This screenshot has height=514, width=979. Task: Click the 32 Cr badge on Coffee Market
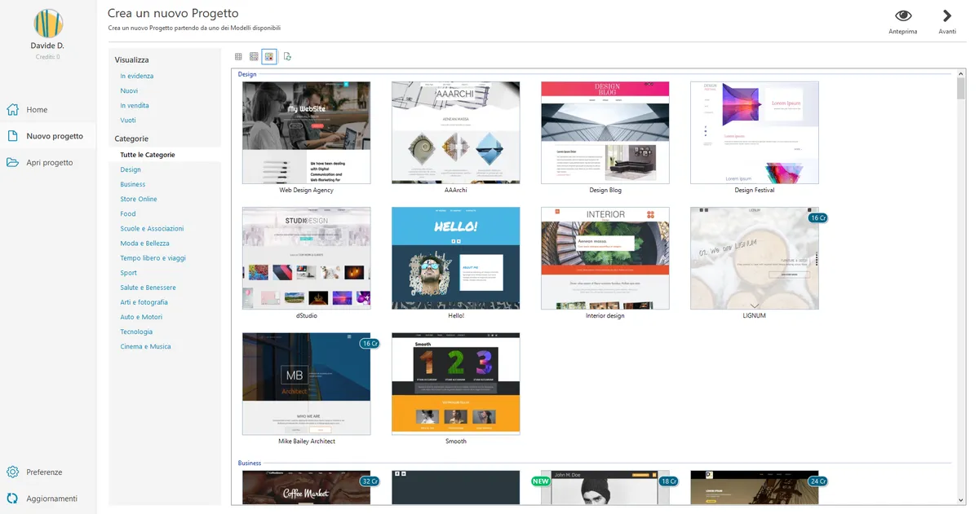[370, 481]
